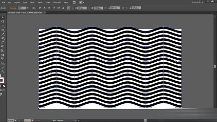Open the zoom level dropdown
The height and width of the screenshot is (122, 217).
point(16,121)
